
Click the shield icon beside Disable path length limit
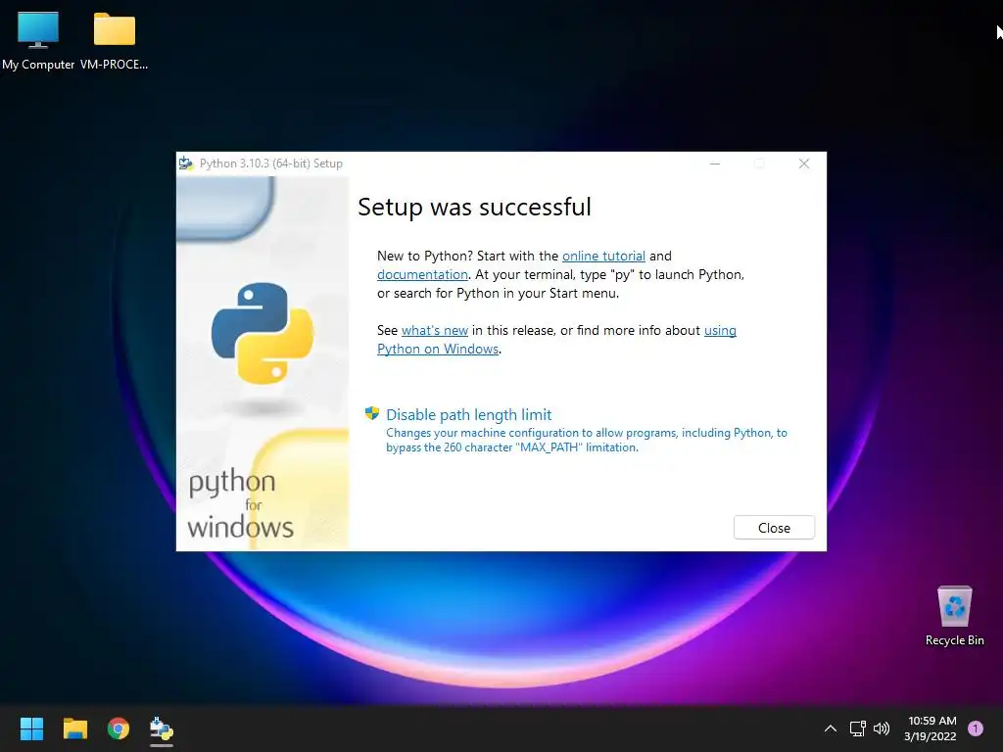click(371, 413)
